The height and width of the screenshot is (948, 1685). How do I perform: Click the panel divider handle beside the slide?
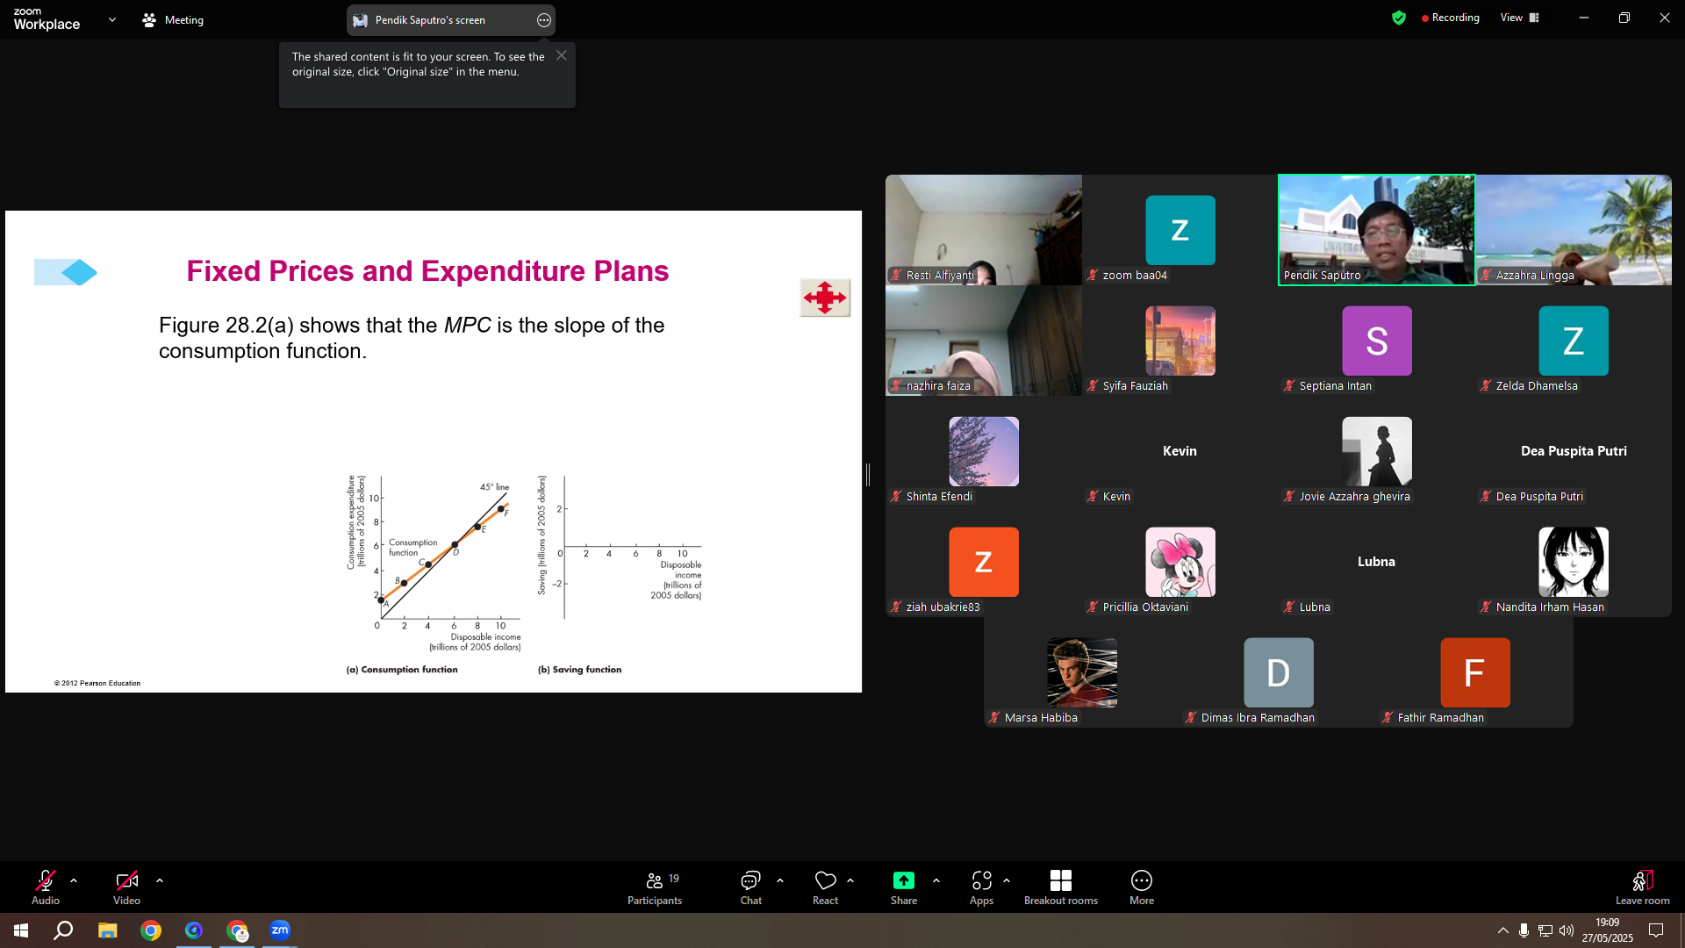coord(868,475)
